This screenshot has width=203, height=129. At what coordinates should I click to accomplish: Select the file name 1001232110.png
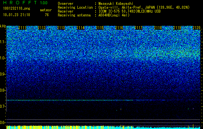pos(17,8)
